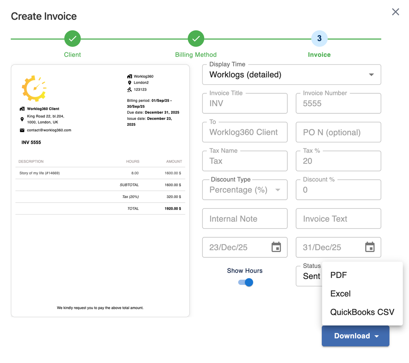Go back to the Client step checkmark
The height and width of the screenshot is (363, 409).
point(72,38)
